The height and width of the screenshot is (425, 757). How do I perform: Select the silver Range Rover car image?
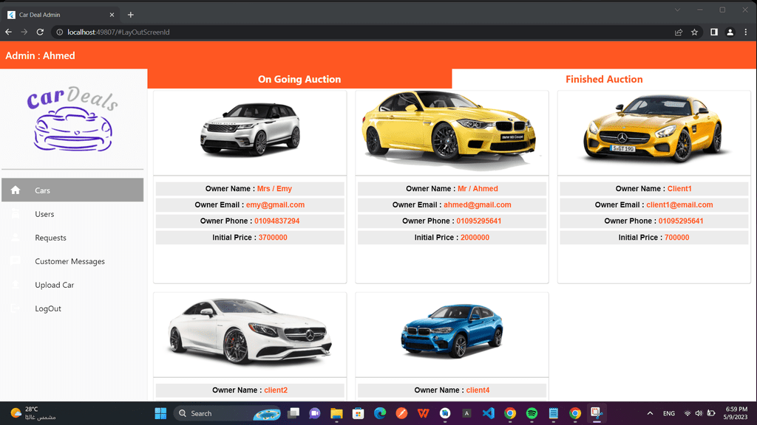coord(250,130)
